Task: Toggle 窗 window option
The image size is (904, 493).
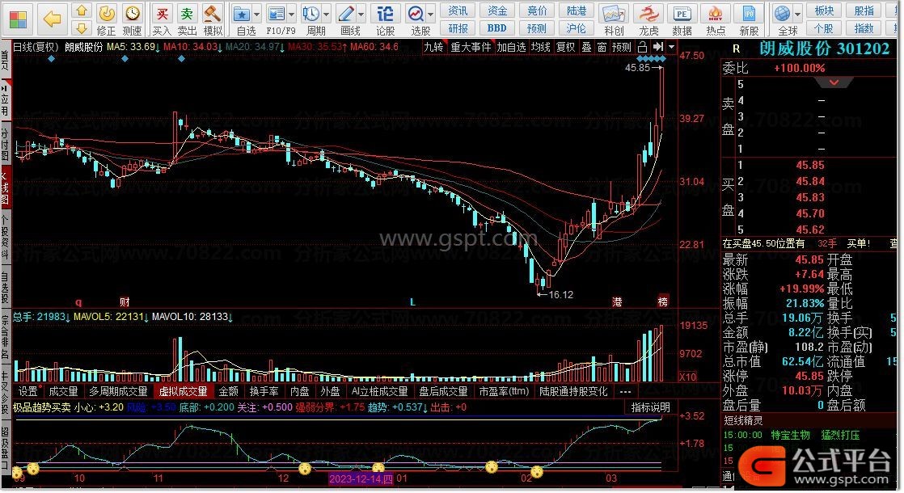Action: [x=602, y=47]
